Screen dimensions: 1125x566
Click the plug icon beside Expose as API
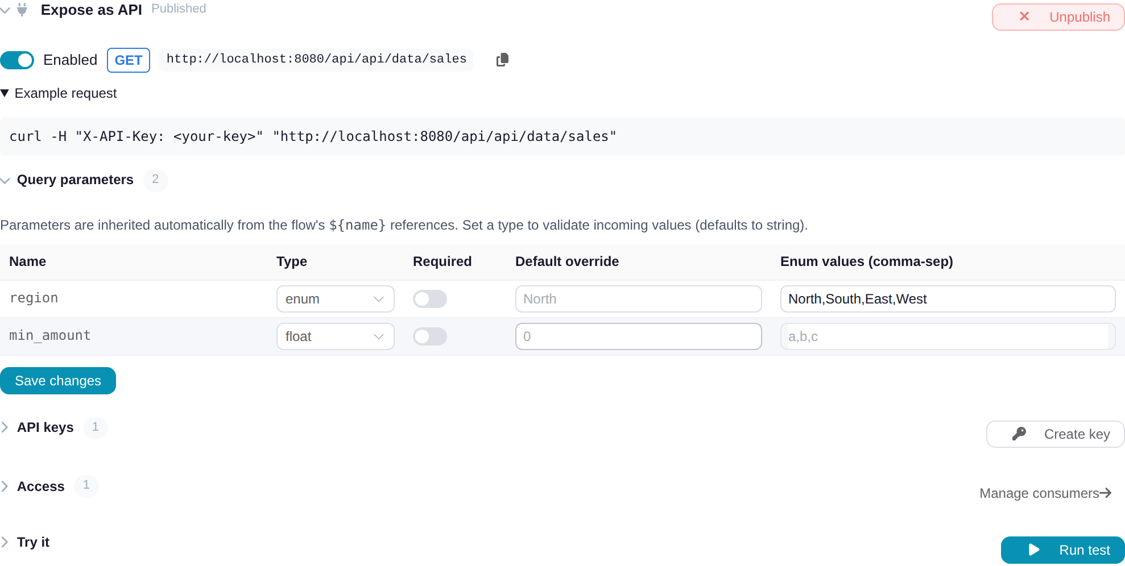click(22, 10)
